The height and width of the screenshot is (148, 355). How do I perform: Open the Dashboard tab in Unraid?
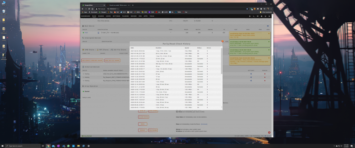(86, 16)
